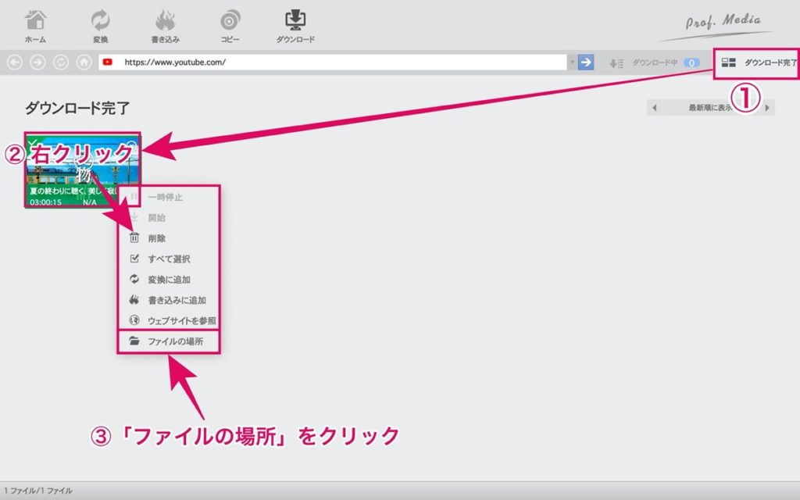800x500 pixels.
Task: Open the ホーム home section
Action: point(35,27)
